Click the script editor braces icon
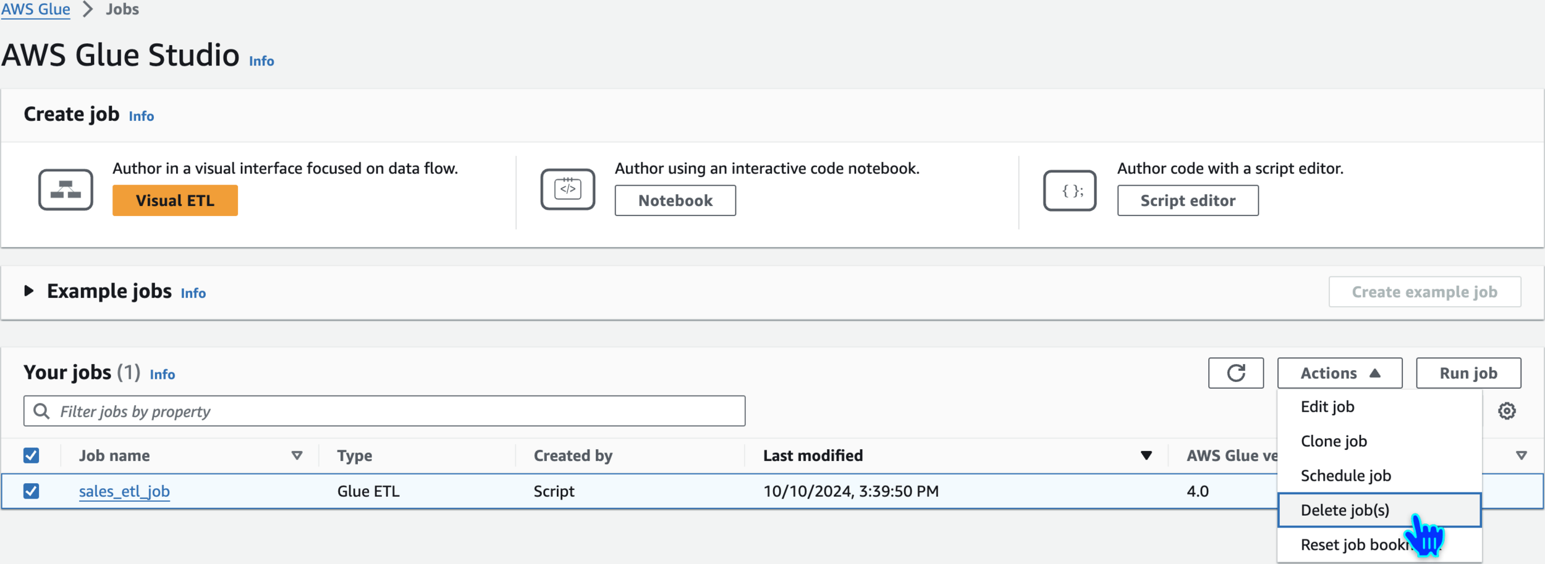 (x=1070, y=191)
